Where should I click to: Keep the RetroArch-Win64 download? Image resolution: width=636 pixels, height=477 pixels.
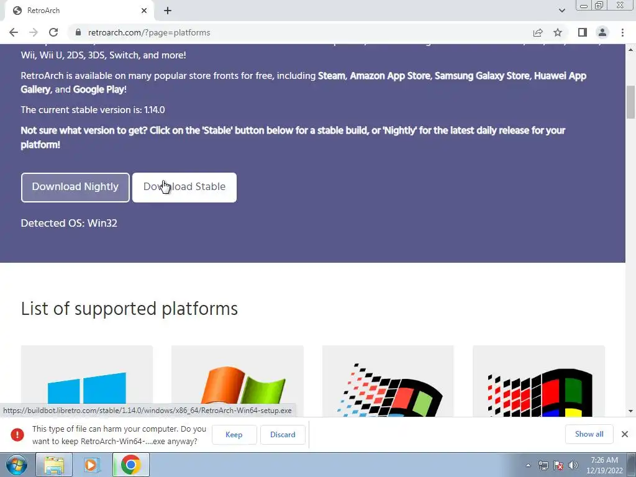[234, 434]
